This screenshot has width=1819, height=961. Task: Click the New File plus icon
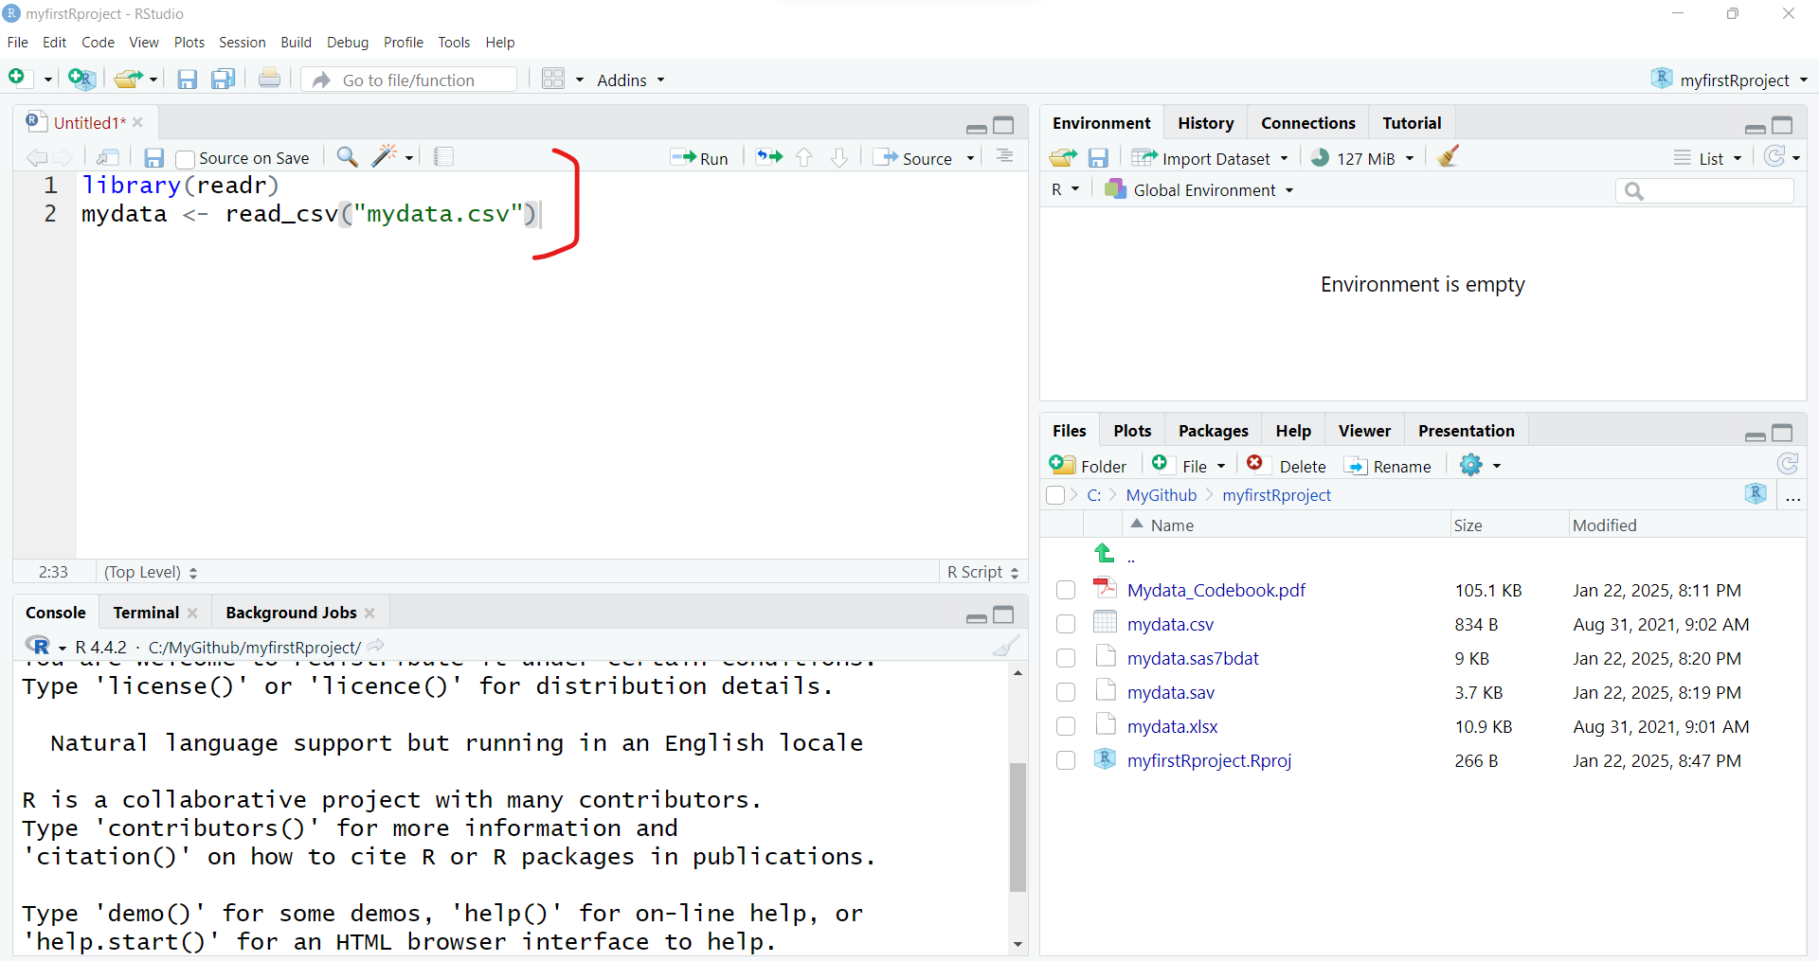tap(16, 78)
